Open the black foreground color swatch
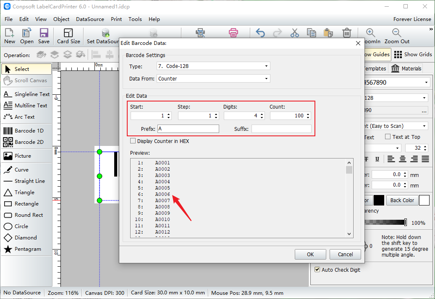 point(379,200)
